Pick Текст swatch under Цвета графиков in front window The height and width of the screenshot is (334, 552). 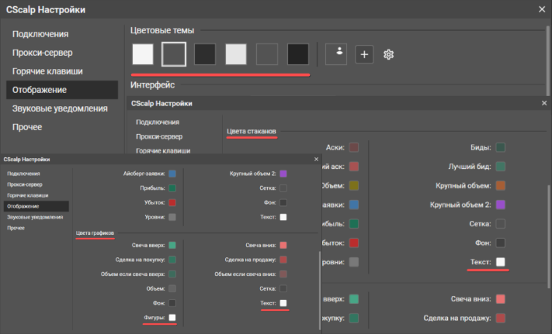pyautogui.click(x=283, y=303)
